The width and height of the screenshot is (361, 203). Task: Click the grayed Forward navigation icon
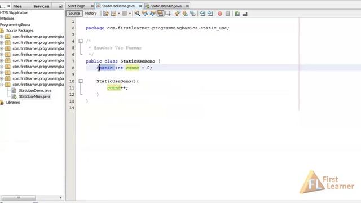[124, 14]
